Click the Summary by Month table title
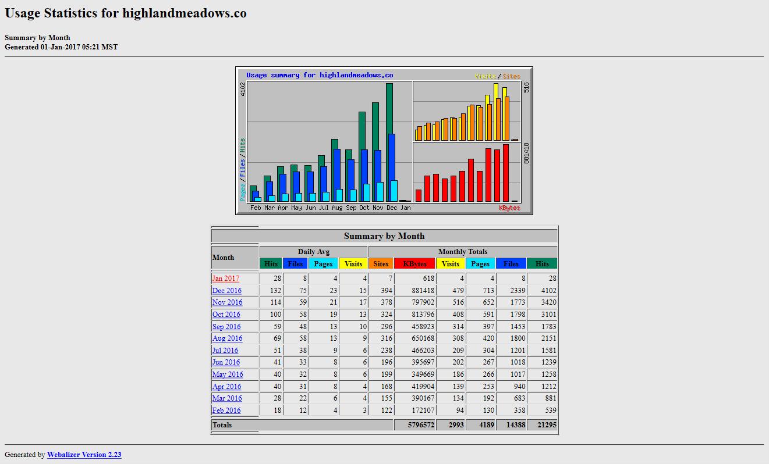 (384, 236)
